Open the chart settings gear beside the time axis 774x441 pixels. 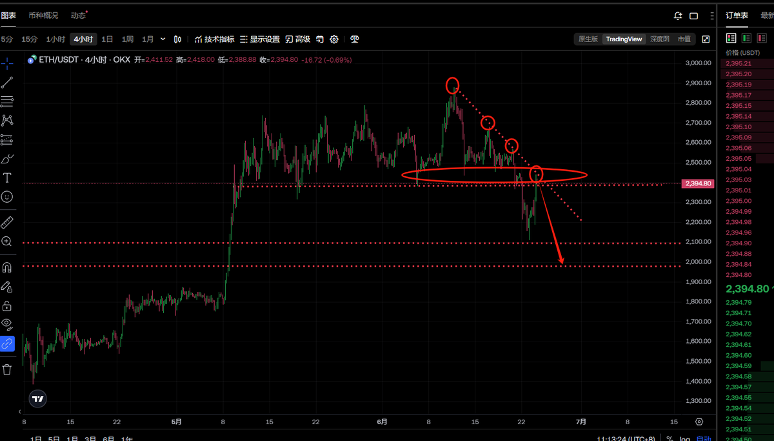(x=699, y=422)
